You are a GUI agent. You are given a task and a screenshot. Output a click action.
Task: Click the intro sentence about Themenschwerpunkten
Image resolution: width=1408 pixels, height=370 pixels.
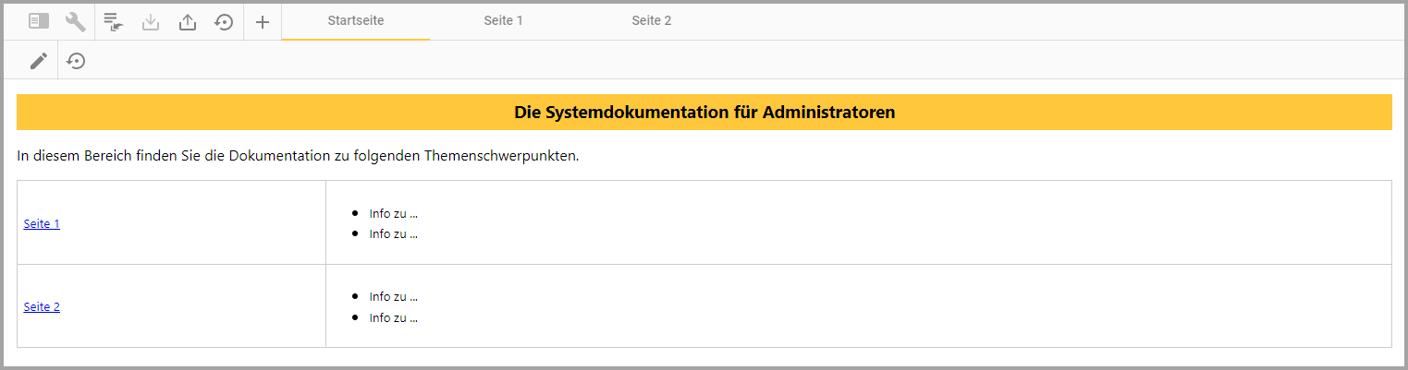(x=298, y=155)
